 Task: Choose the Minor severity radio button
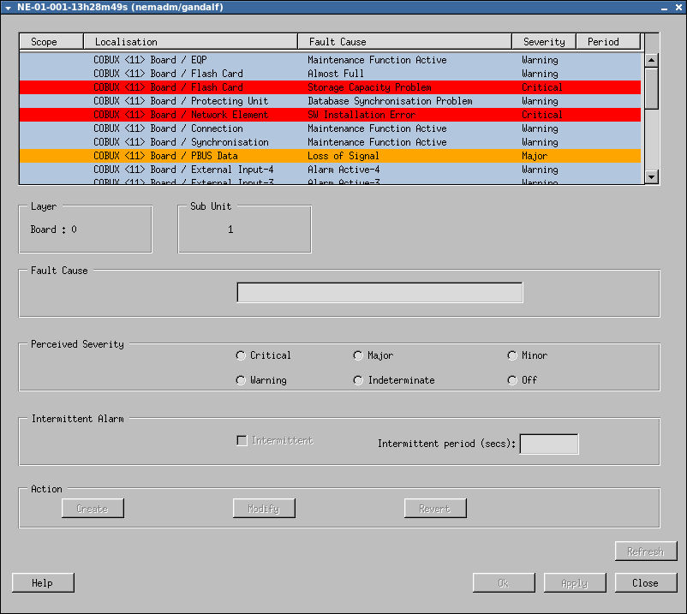point(513,355)
